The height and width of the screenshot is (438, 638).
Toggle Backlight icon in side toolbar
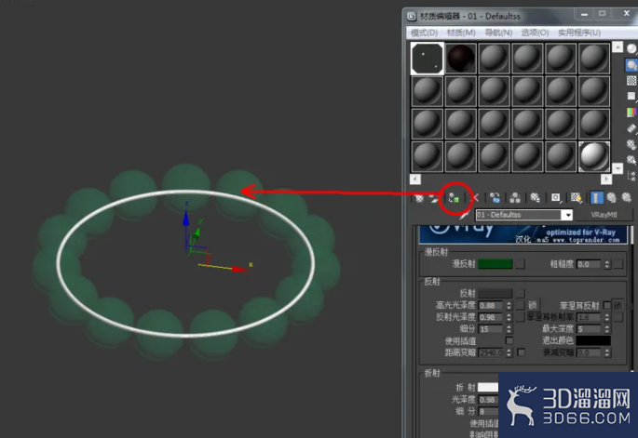(x=631, y=65)
